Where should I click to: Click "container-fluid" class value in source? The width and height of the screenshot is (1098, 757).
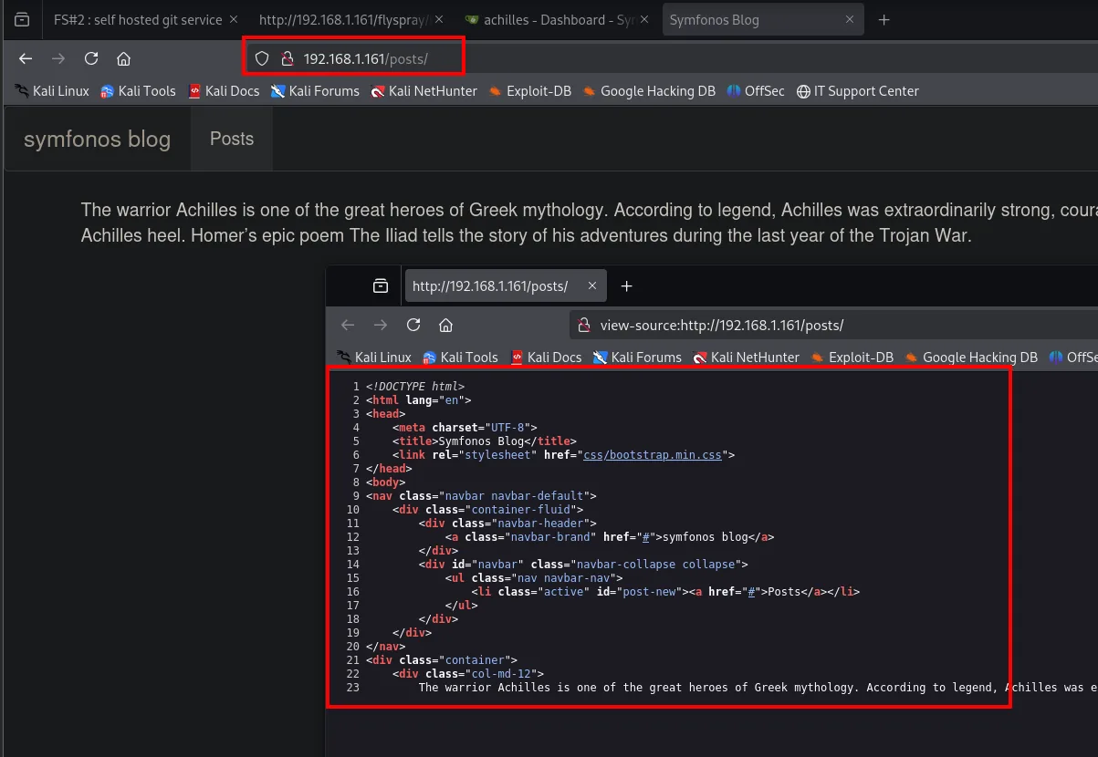tap(521, 510)
